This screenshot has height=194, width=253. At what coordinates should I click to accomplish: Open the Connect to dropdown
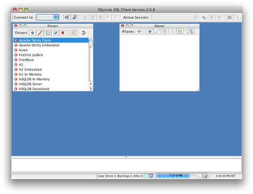pos(48,17)
